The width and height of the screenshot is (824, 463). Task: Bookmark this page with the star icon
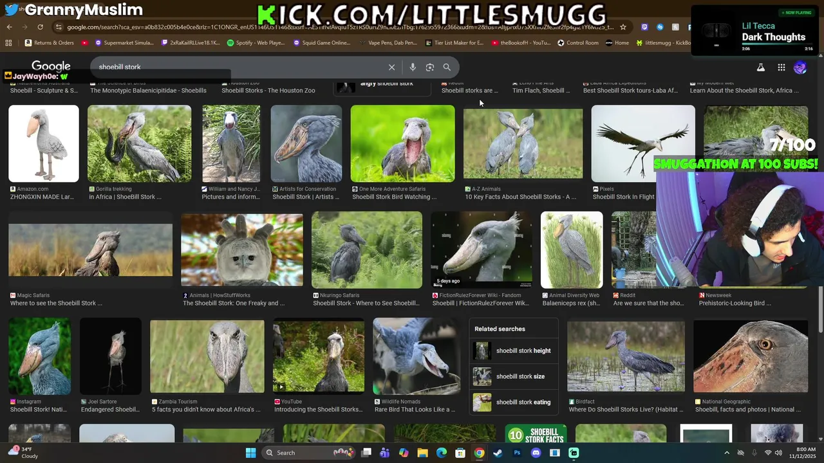coord(623,27)
